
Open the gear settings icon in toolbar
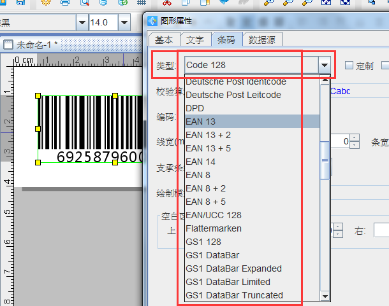[46, 3]
